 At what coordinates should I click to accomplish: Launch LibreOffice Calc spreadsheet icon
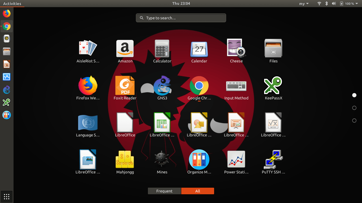point(162,123)
